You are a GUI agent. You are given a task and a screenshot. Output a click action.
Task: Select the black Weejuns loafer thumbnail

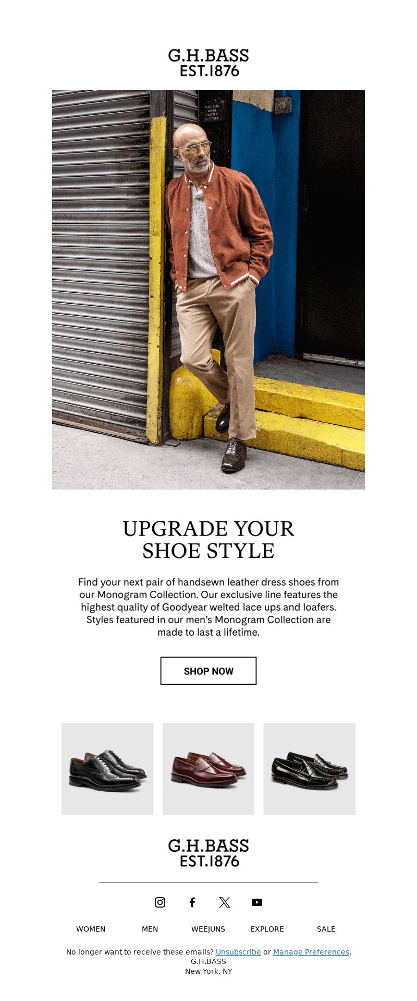310,769
